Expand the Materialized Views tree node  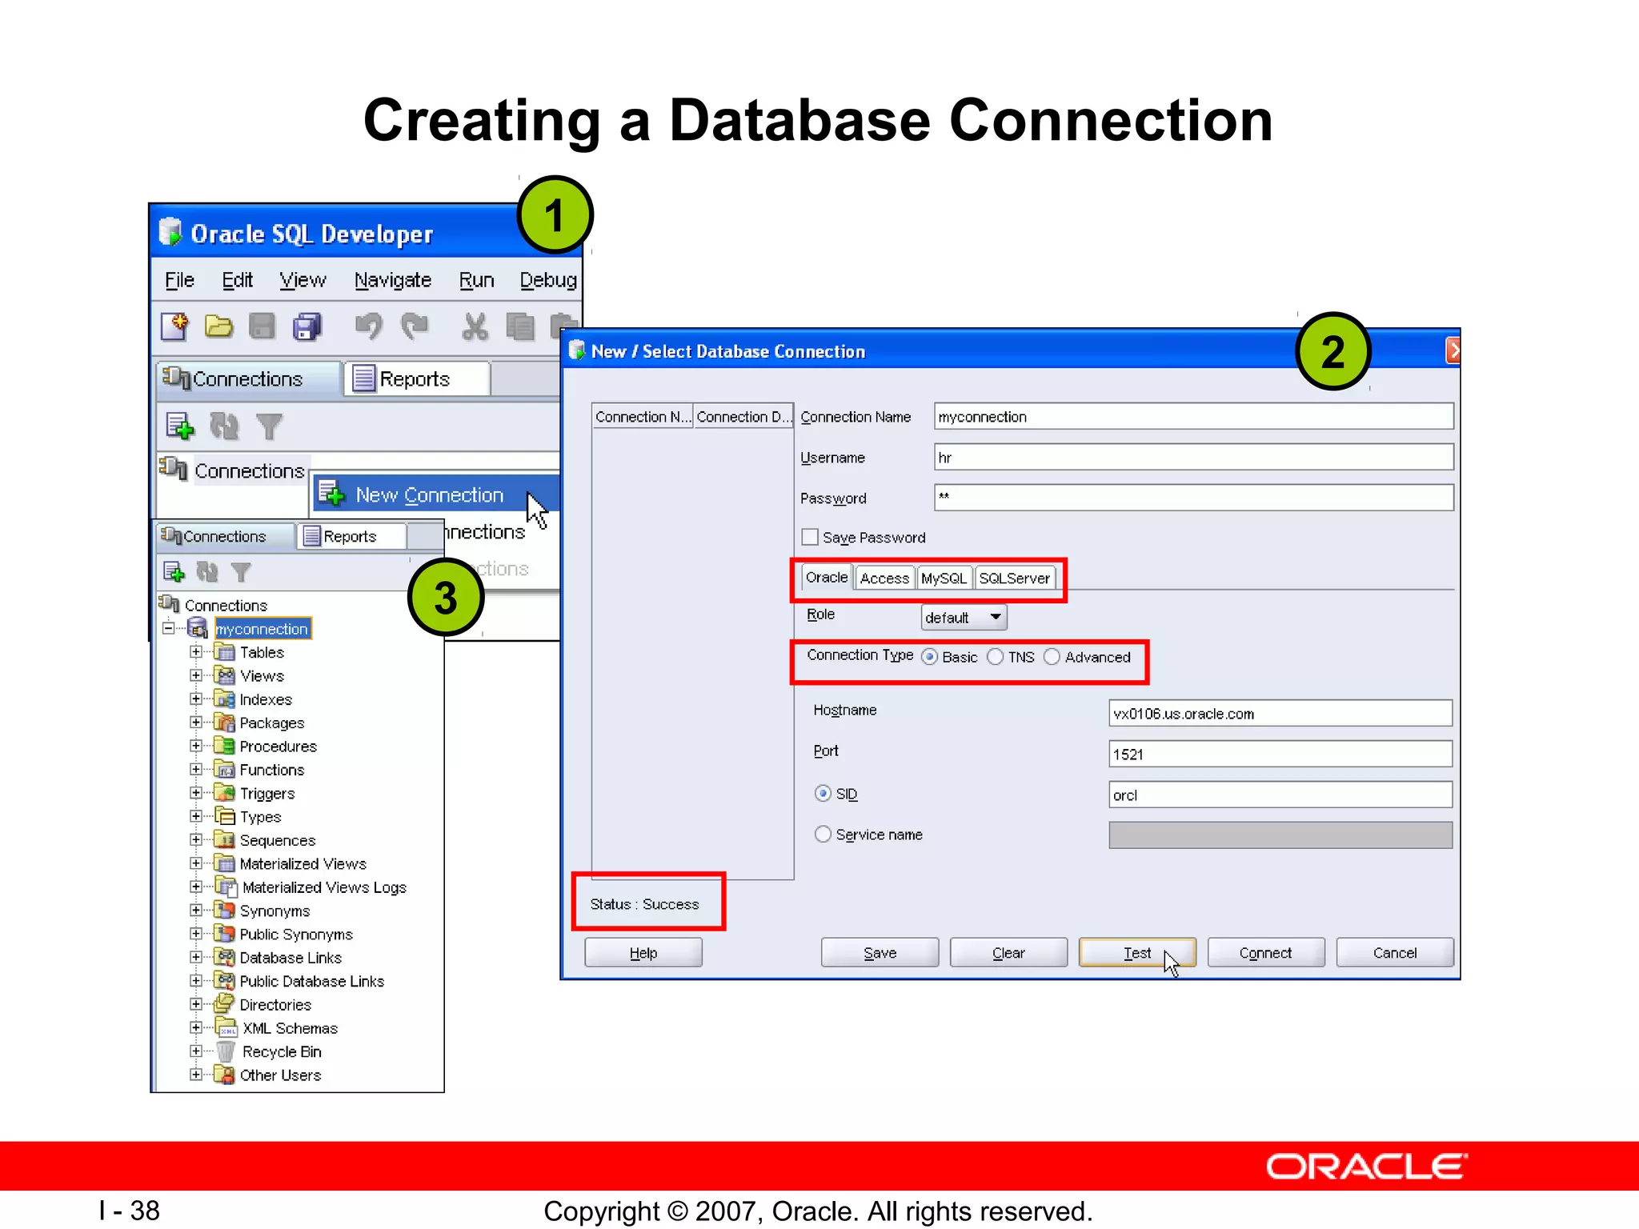196,863
